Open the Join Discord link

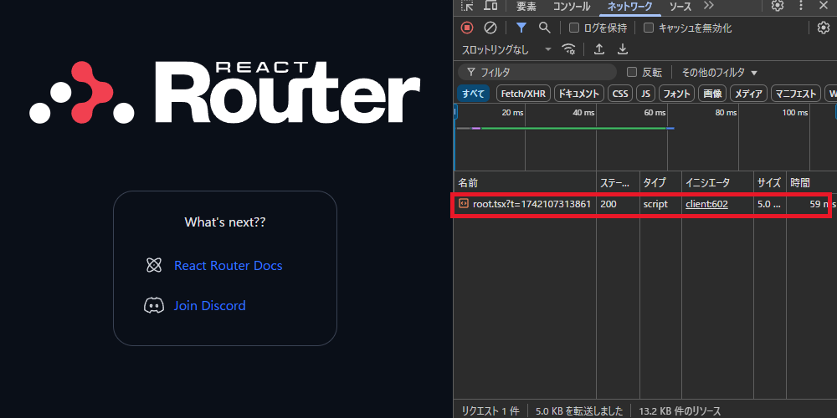(x=210, y=305)
